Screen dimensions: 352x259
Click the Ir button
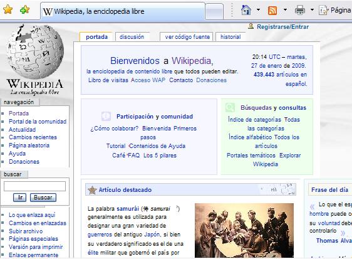[19, 198]
